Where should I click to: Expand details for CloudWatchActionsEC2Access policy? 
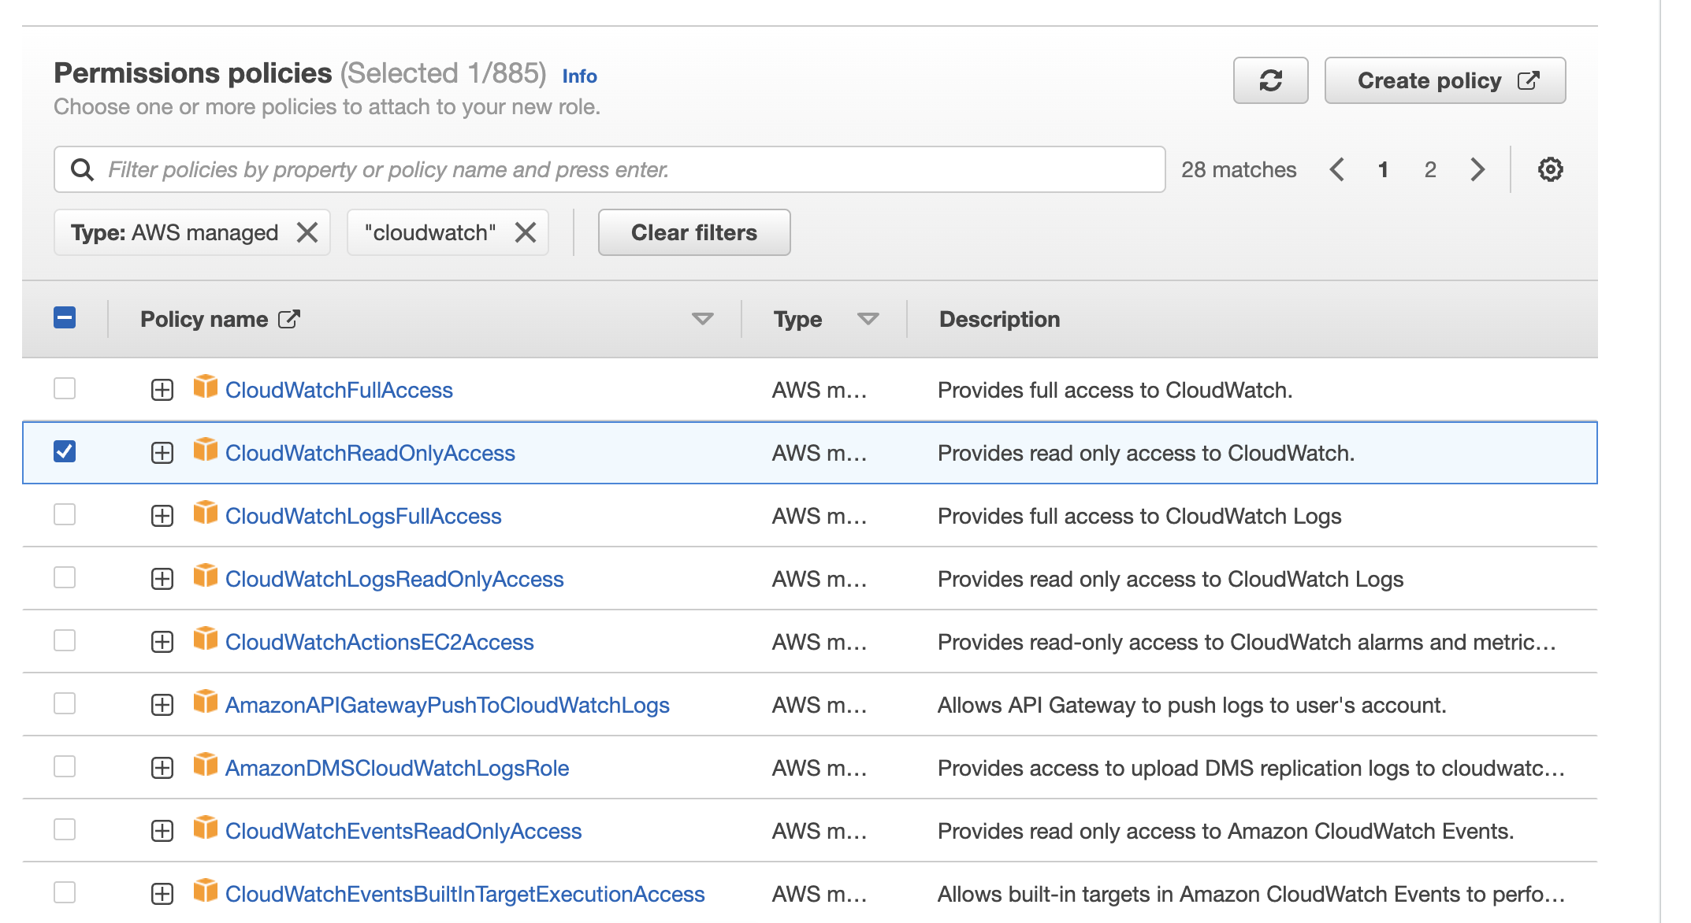pos(162,642)
